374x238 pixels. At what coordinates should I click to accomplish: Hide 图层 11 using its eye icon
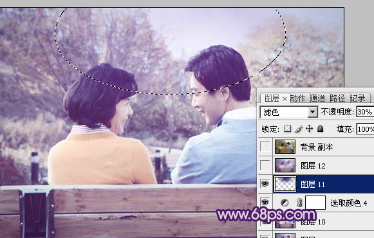coord(265,184)
